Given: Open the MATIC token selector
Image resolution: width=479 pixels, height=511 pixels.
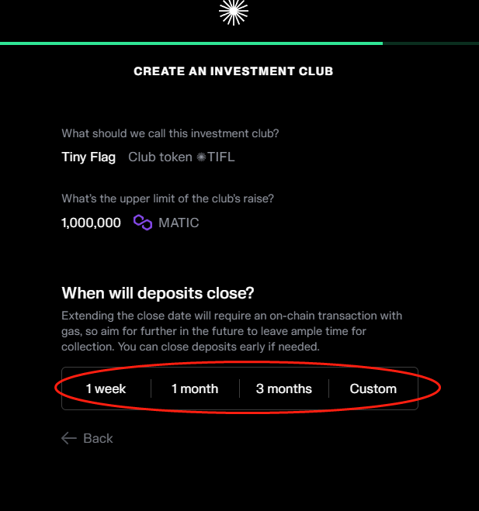Looking at the screenshot, I should click(179, 223).
